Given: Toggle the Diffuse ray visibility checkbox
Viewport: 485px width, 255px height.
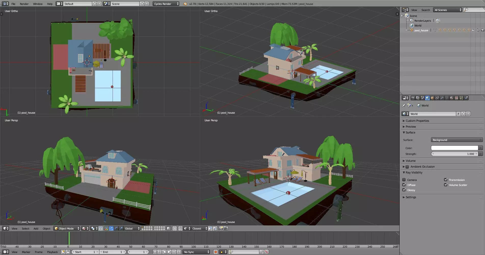Looking at the screenshot, I should [x=404, y=185].
